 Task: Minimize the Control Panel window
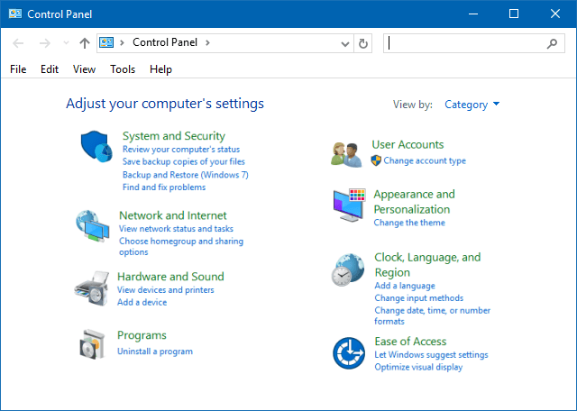[473, 14]
